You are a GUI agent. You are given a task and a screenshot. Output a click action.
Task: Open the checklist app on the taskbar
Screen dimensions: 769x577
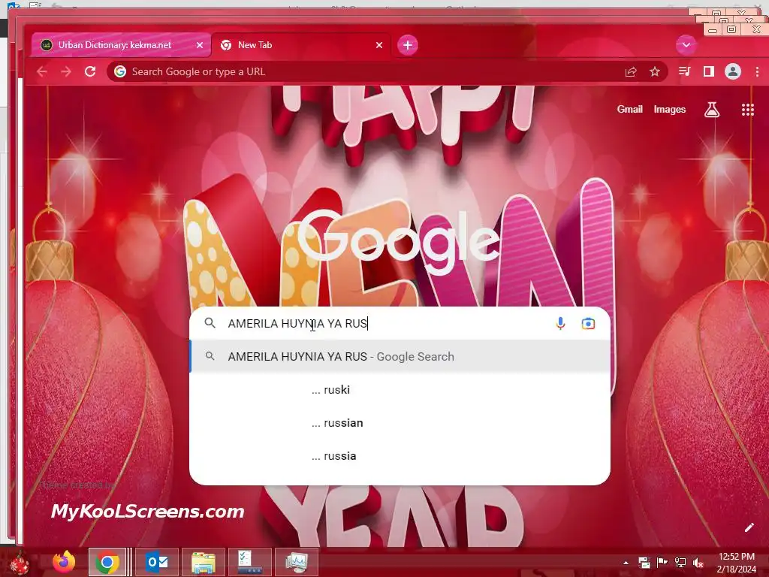(x=249, y=562)
